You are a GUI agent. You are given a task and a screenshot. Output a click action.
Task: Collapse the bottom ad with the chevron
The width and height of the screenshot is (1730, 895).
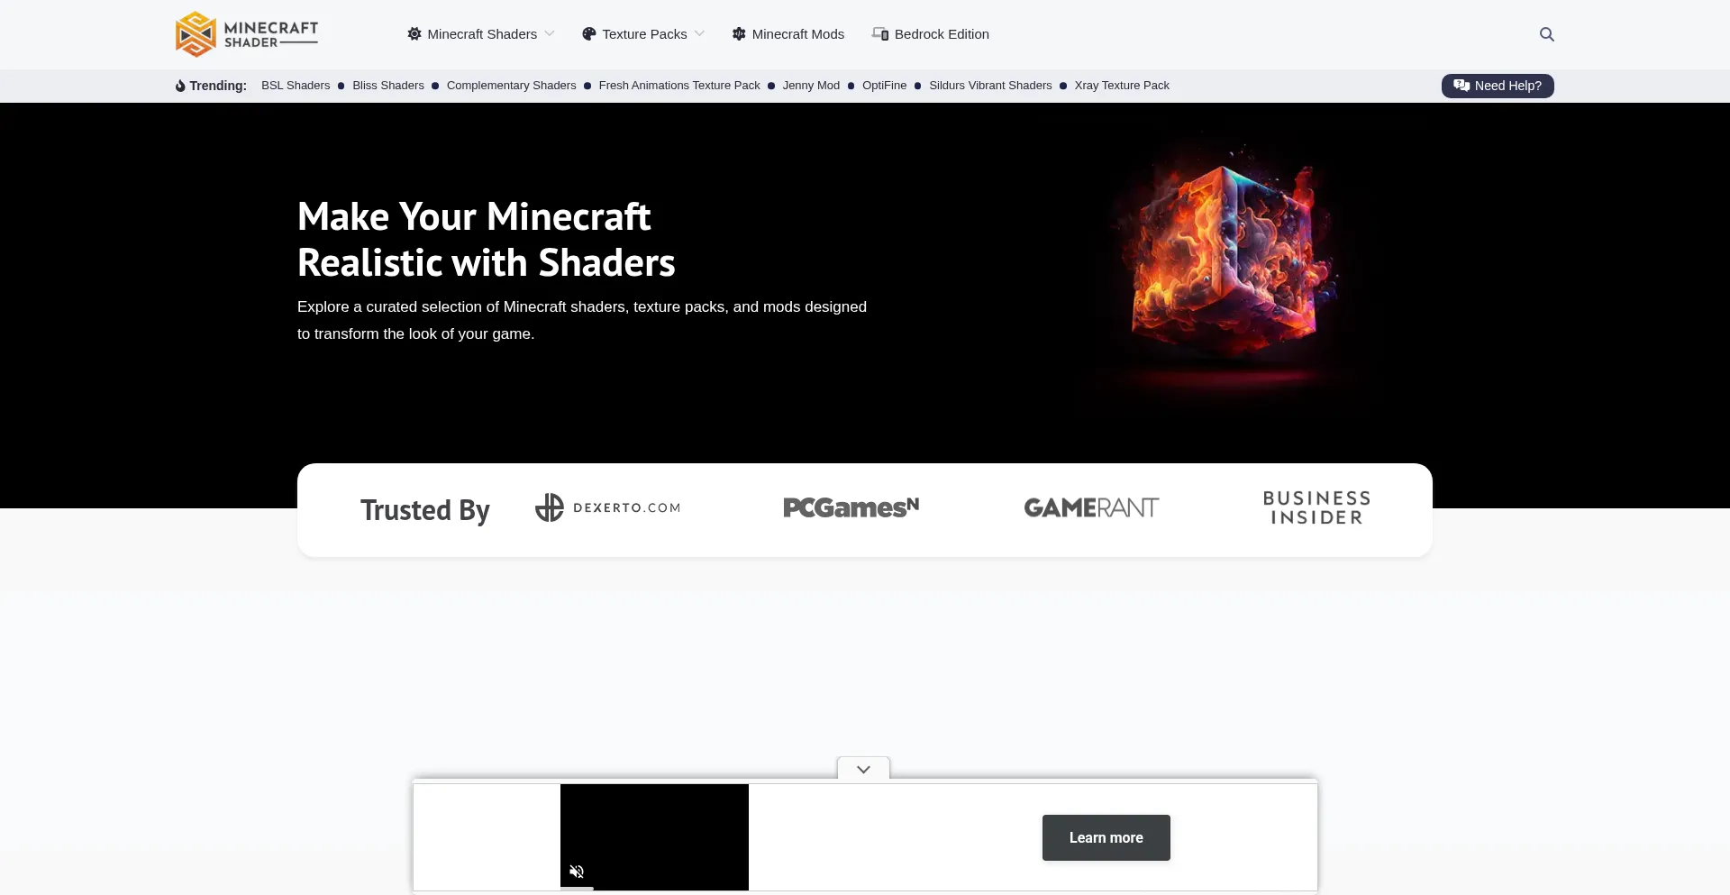[862, 769]
